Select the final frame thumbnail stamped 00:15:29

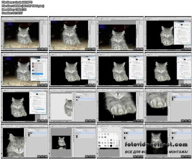tap(168, 141)
